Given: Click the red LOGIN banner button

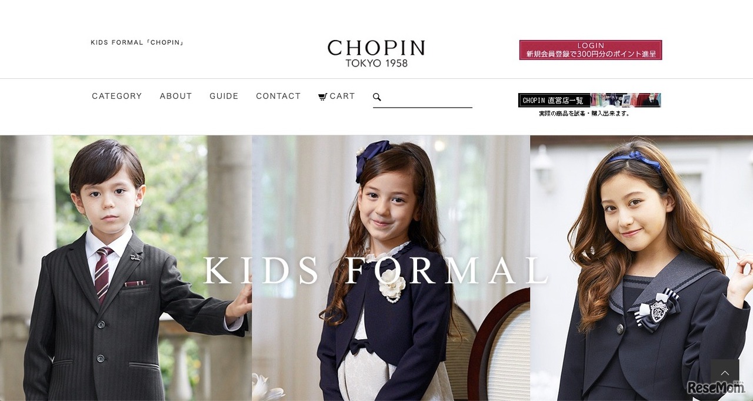Looking at the screenshot, I should point(591,50).
